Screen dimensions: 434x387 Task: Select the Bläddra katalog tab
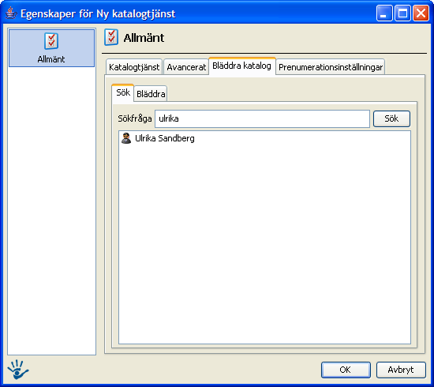pos(242,66)
